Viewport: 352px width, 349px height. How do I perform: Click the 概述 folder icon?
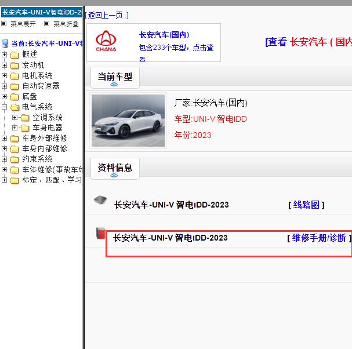[x=14, y=55]
